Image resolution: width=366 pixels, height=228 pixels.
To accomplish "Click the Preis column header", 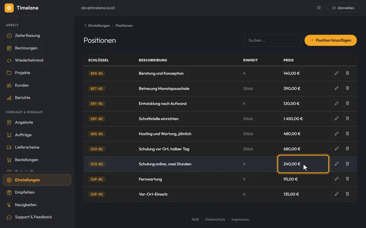I will (x=289, y=60).
